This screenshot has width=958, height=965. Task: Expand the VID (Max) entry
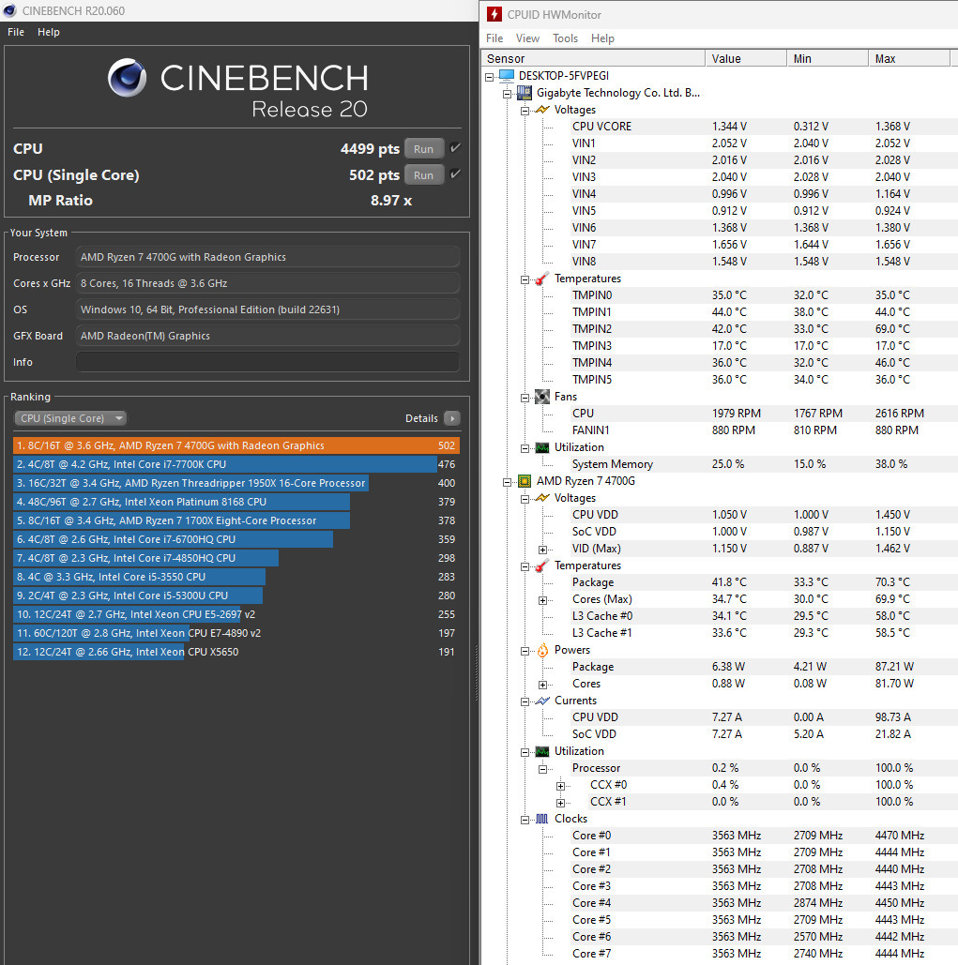pos(542,550)
